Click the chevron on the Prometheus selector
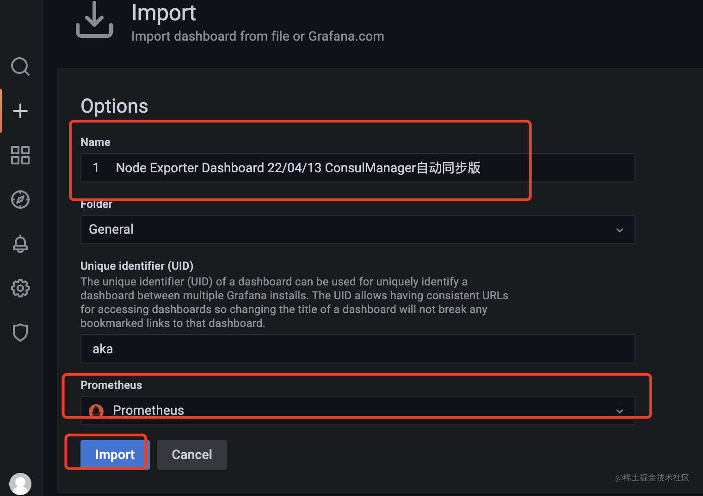703x496 pixels. click(x=619, y=410)
